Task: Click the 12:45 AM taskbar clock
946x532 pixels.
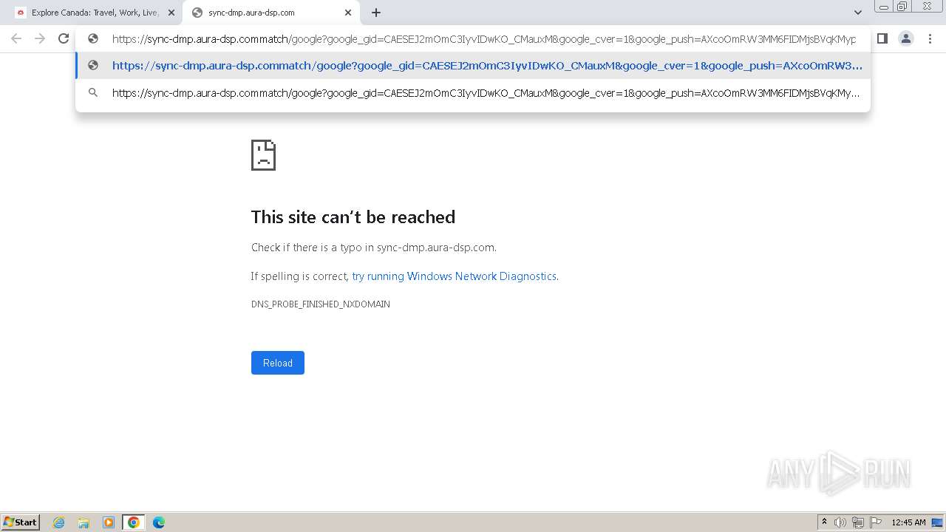Action: pyautogui.click(x=908, y=522)
